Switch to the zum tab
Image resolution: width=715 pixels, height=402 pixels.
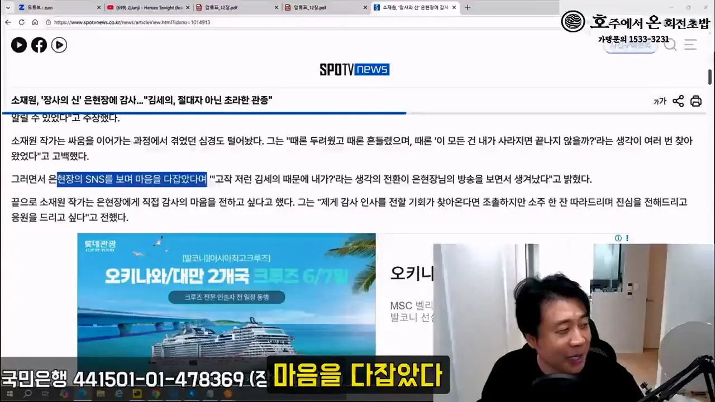point(59,7)
